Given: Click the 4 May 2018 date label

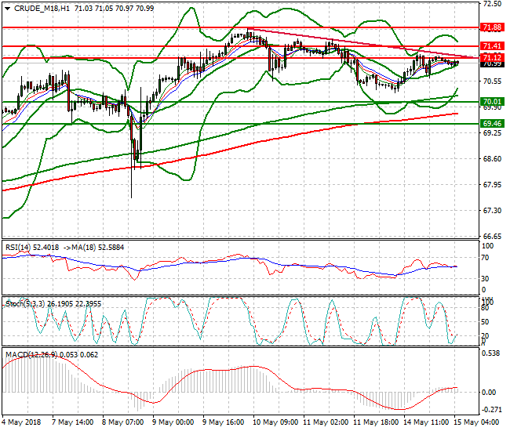Looking at the screenshot, I should click(24, 422).
